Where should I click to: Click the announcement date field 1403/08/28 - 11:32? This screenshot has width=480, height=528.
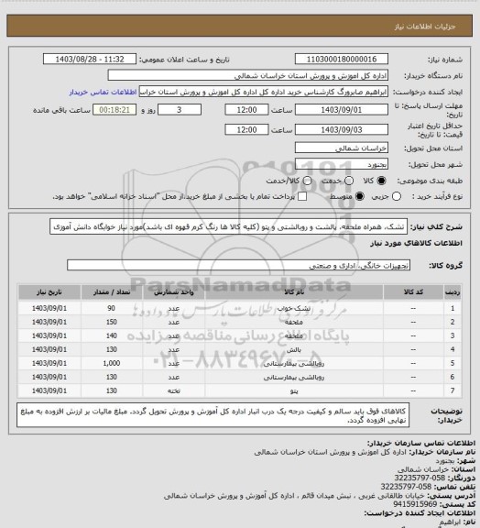(x=90, y=60)
